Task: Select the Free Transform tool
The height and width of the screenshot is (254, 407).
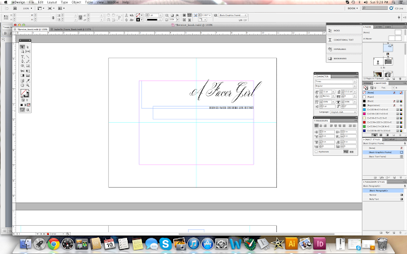Action: 28,71
